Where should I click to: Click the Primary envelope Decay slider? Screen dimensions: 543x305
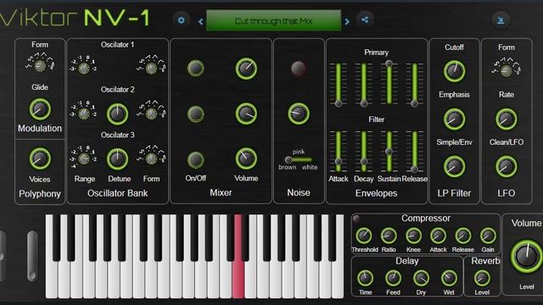(364, 83)
